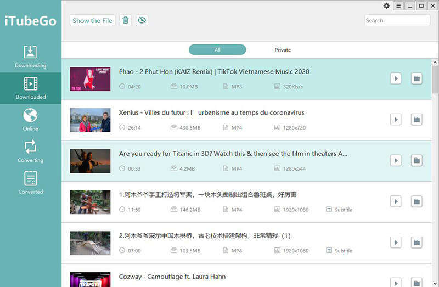Click the scrollbar down arrow
The width and height of the screenshot is (439, 287).
[435, 283]
